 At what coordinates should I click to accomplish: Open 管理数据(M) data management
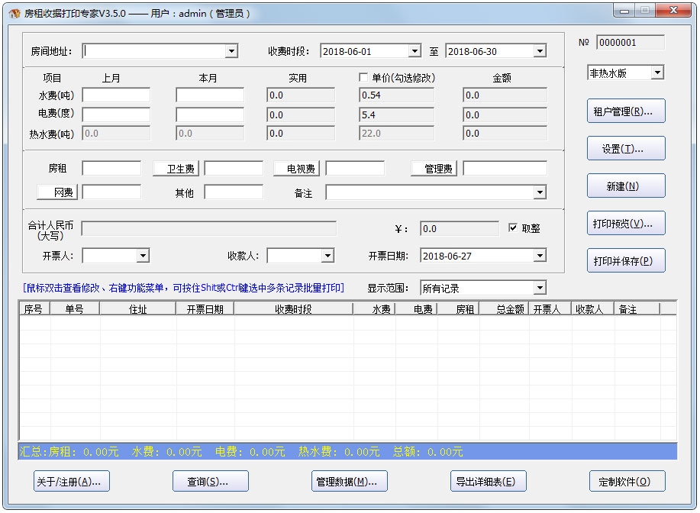[349, 481]
